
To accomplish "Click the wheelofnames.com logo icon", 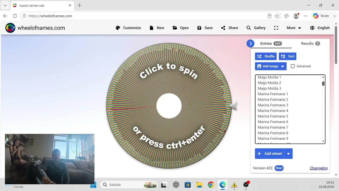I will point(10,28).
